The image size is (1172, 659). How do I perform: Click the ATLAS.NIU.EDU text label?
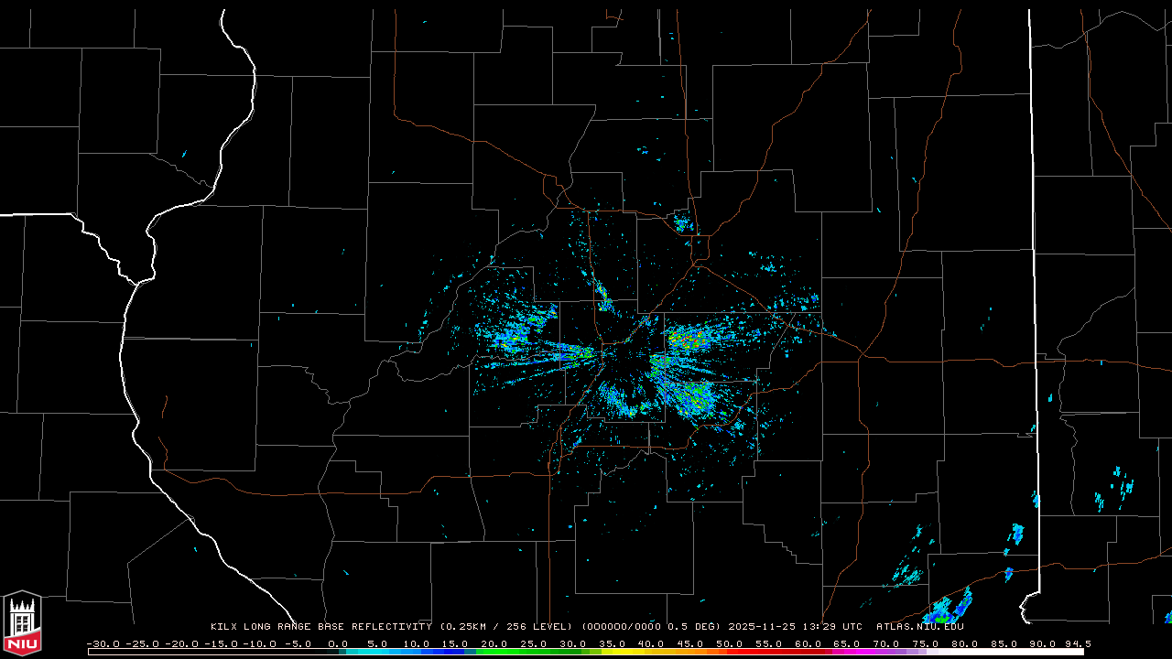(x=919, y=627)
